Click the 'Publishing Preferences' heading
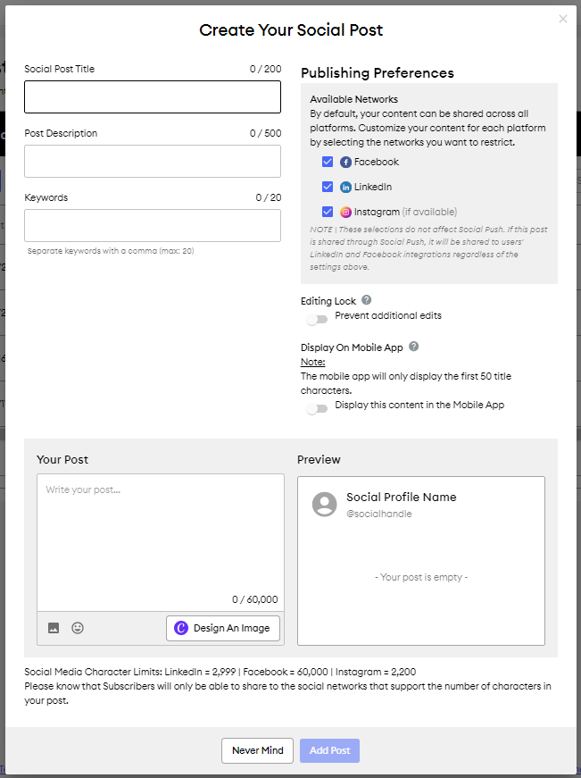Image resolution: width=581 pixels, height=778 pixels. [x=378, y=73]
